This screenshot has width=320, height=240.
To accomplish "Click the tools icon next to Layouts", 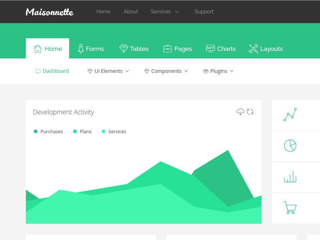I will [254, 48].
